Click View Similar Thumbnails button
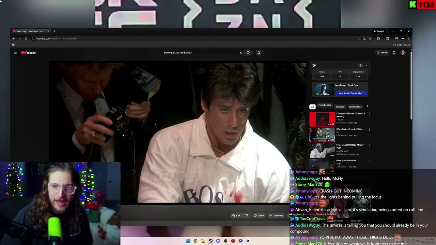This screenshot has height=245, width=436. [351, 93]
